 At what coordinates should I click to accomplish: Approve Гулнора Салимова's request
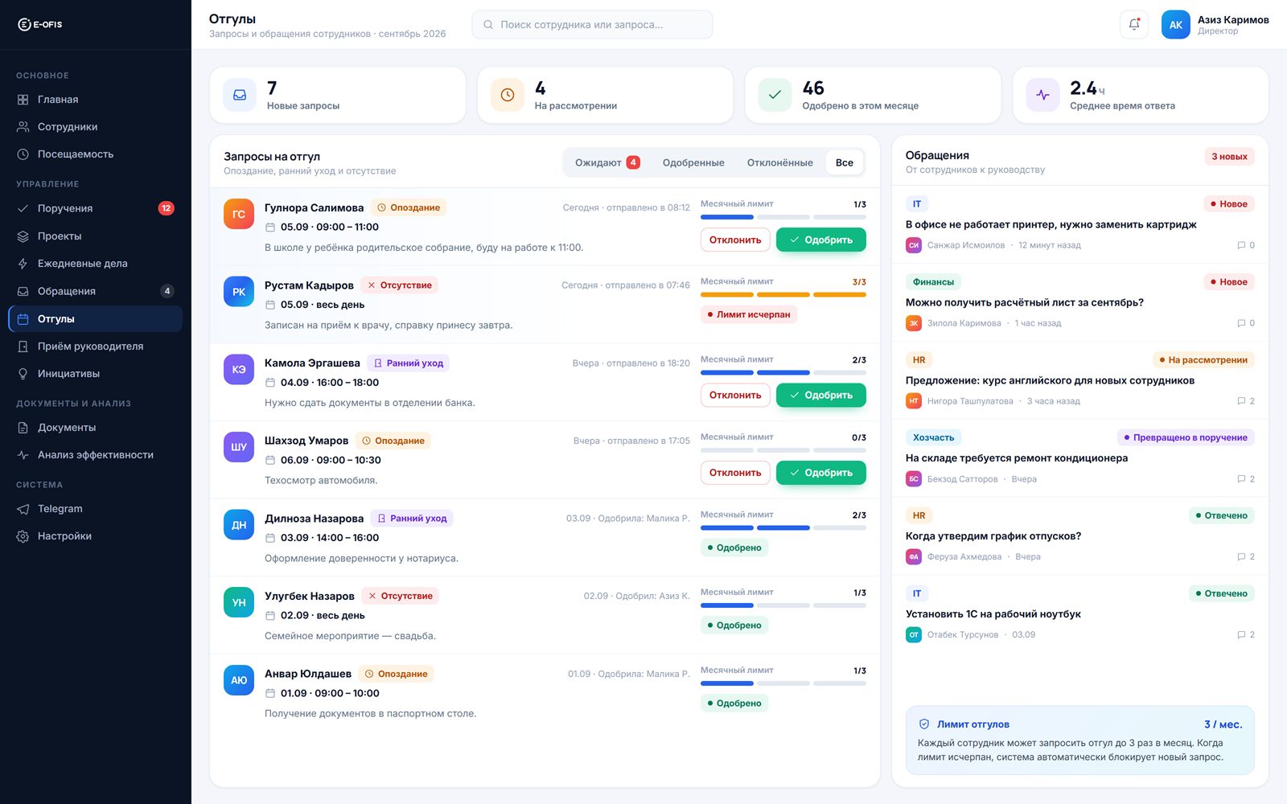tap(820, 240)
